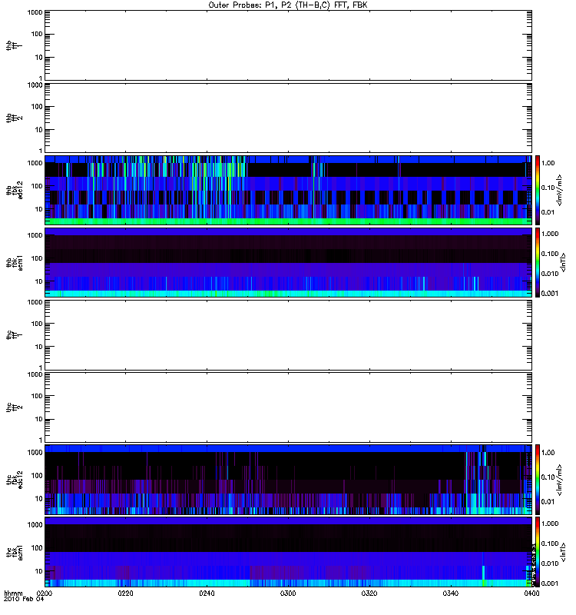Click the thc scm1 nT color bar
This screenshot has height=615, width=576.
pyautogui.click(x=538, y=552)
